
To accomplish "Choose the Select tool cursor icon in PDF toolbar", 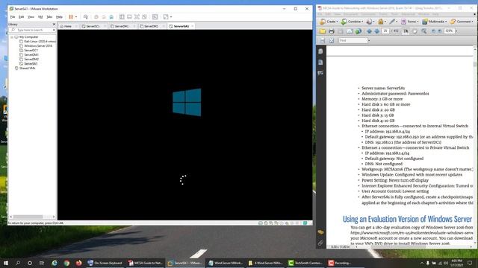I will [x=406, y=31].
